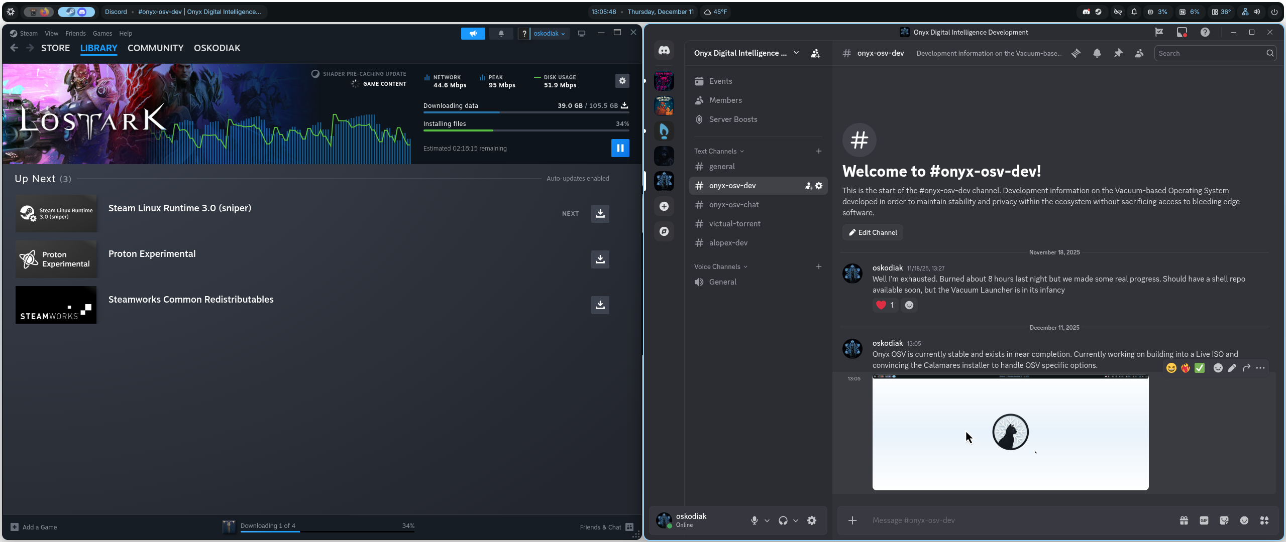The image size is (1286, 542).
Task: Click the Edit Channel button
Action: click(x=872, y=232)
